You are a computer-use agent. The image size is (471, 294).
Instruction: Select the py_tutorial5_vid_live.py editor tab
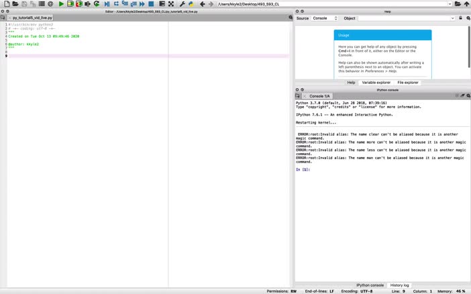point(32,17)
